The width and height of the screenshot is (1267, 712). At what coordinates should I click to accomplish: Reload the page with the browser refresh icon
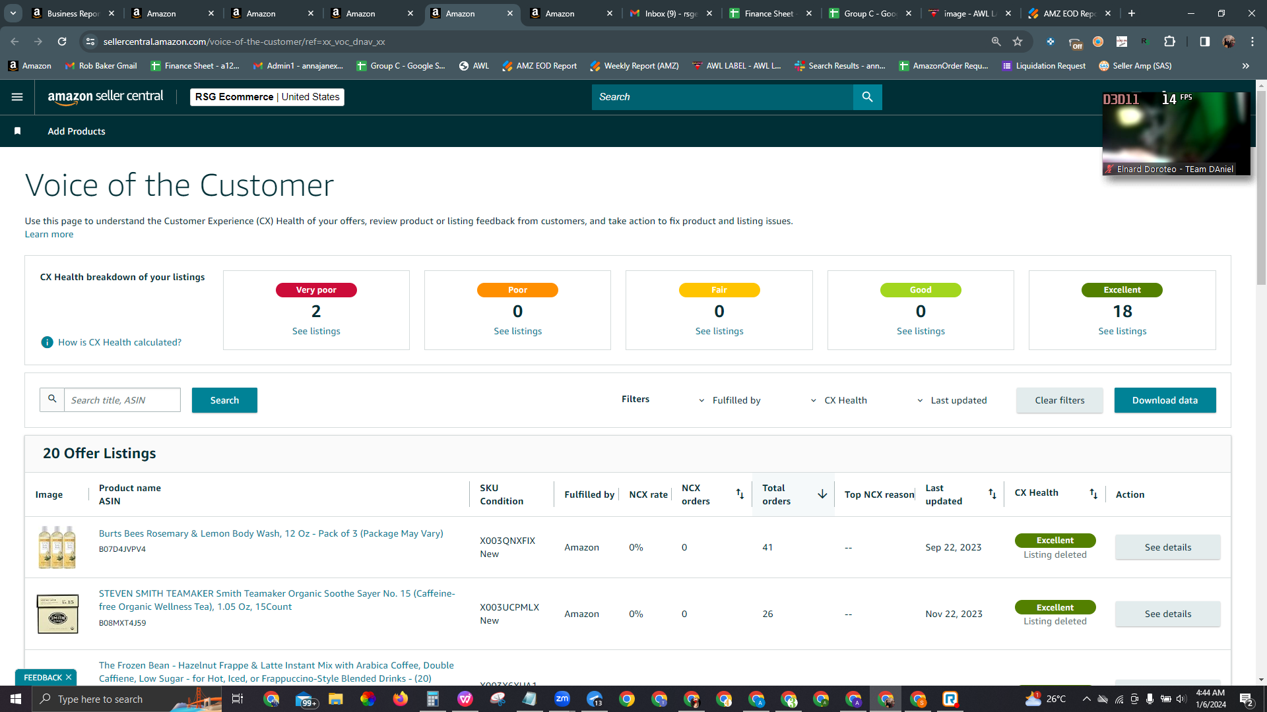[x=62, y=42]
